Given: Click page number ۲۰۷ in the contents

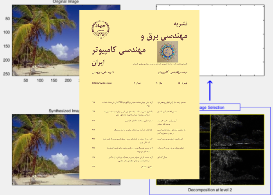Looking at the screenshot, I should pyautogui.click(x=93, y=120).
